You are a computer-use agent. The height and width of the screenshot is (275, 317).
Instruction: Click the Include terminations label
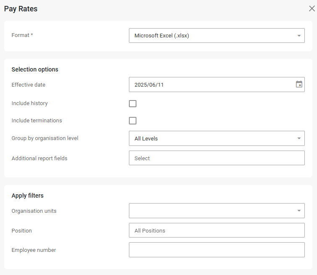[x=37, y=121]
